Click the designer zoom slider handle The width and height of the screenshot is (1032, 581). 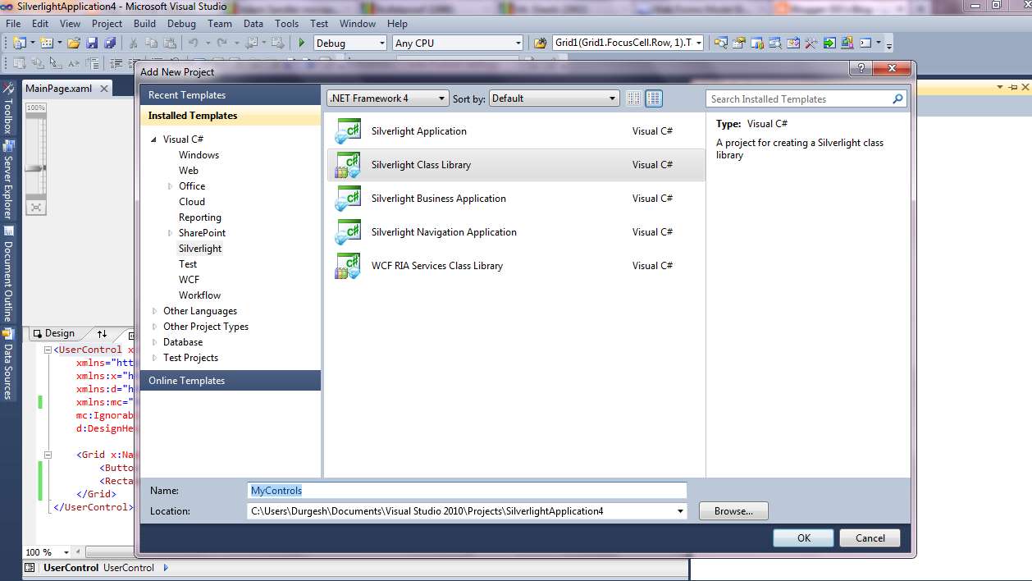click(35, 168)
